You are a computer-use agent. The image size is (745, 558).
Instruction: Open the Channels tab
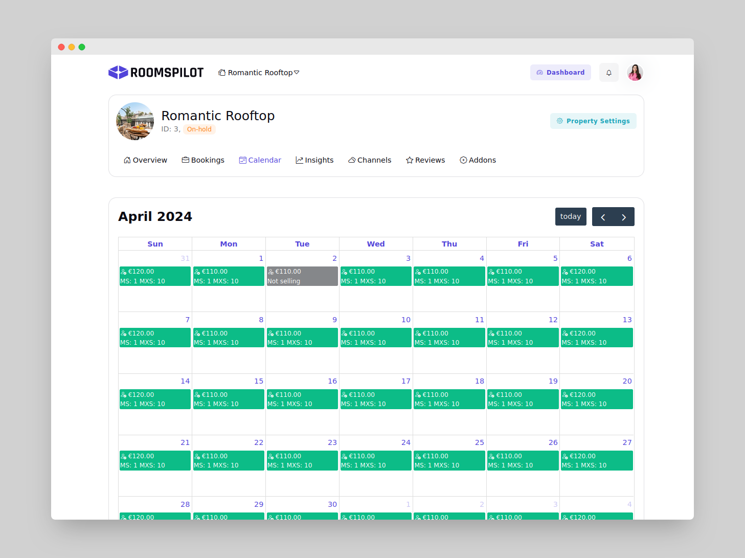(370, 160)
